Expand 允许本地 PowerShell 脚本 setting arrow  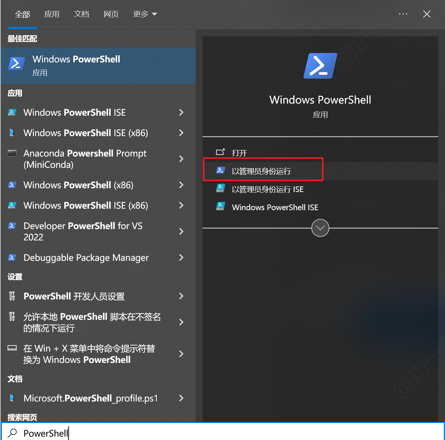[x=181, y=322]
